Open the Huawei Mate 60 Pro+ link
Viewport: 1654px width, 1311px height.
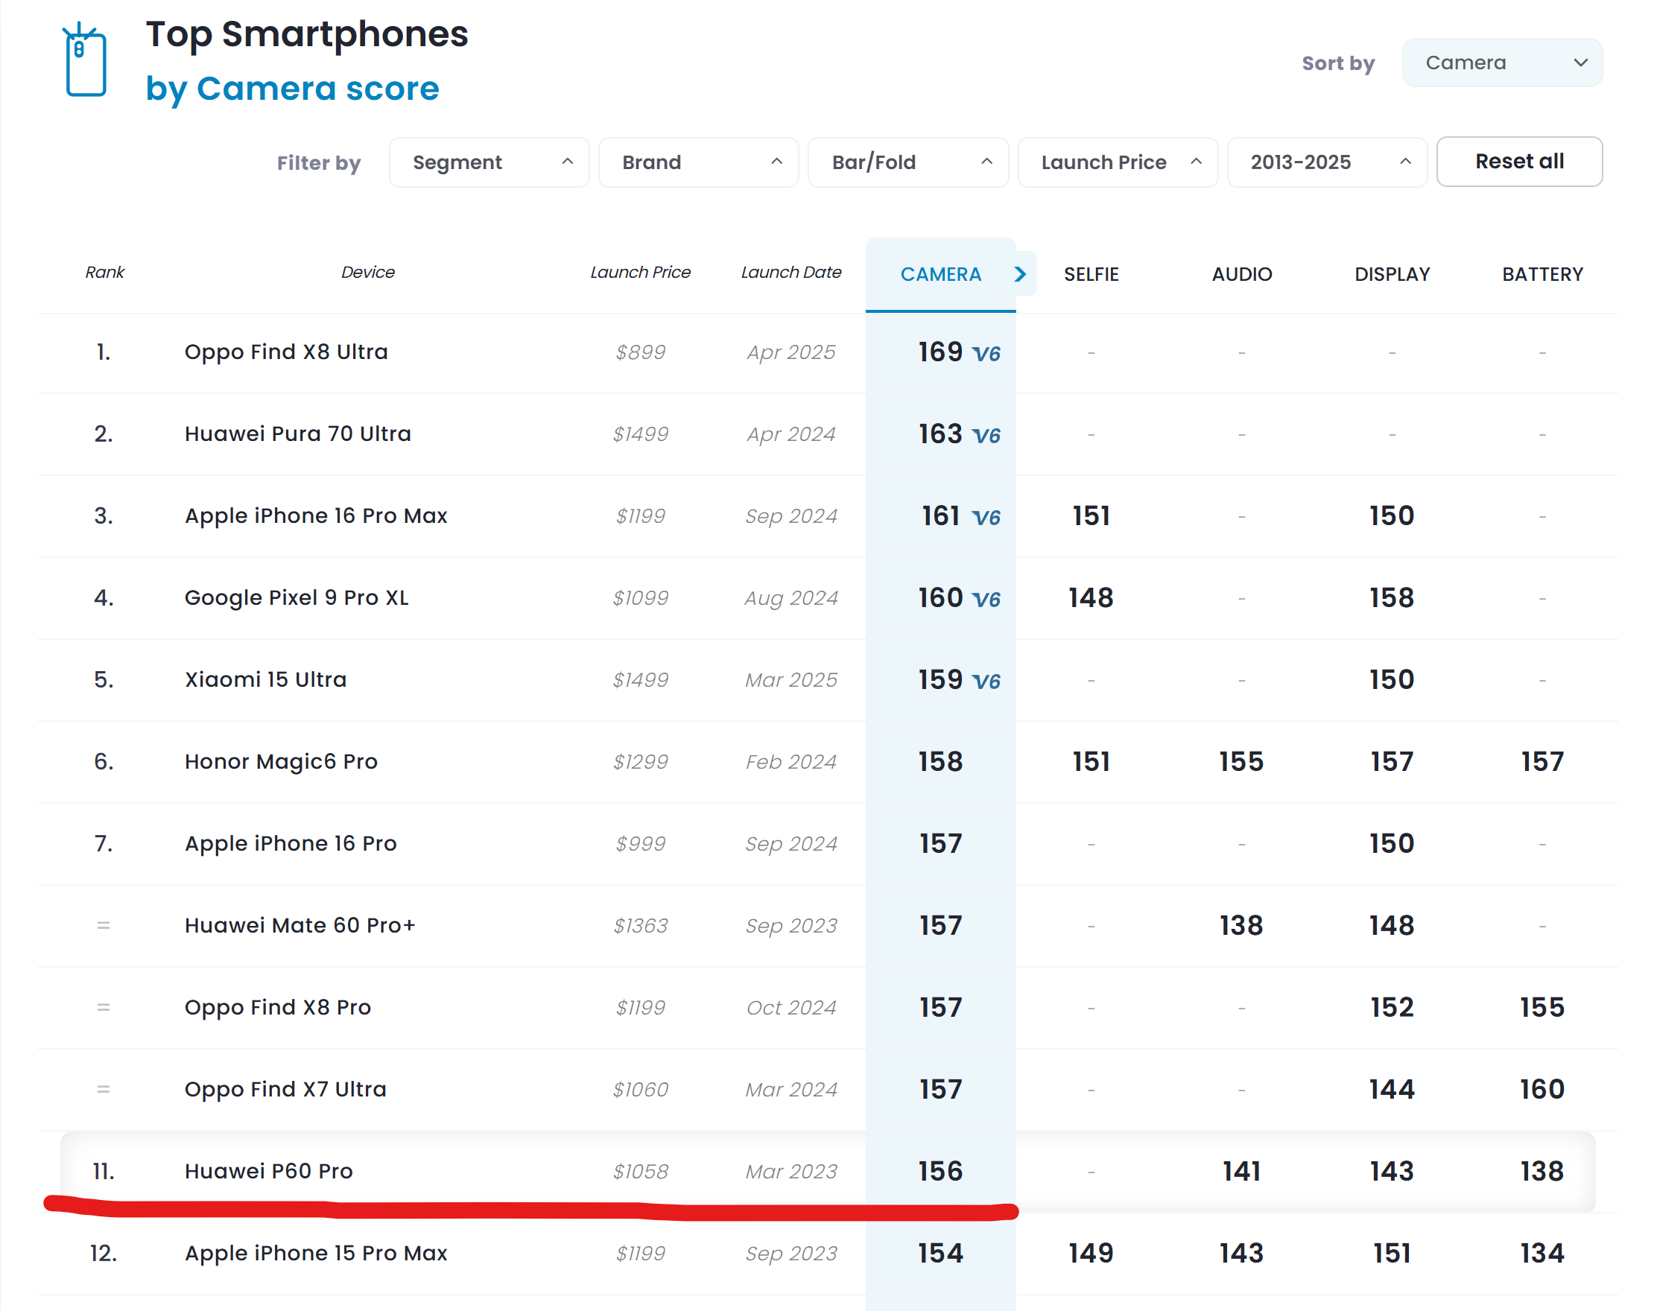pos(300,926)
